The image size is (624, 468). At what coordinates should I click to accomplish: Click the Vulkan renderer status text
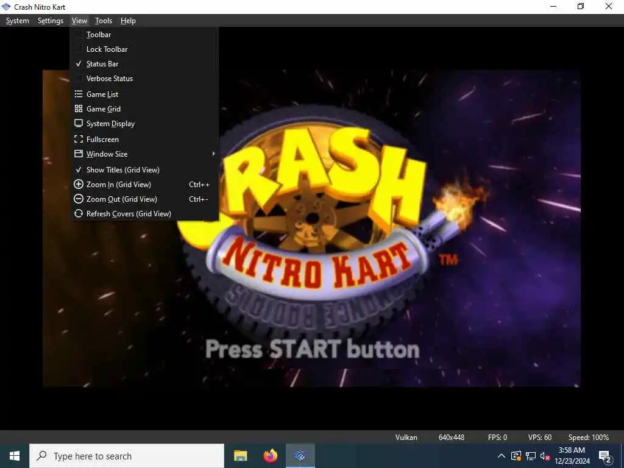(x=406, y=438)
